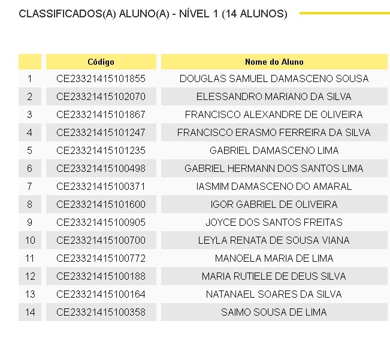Click name IGOR GABRIEL DE OLIVEIRA
390x339 pixels.
[x=274, y=204]
